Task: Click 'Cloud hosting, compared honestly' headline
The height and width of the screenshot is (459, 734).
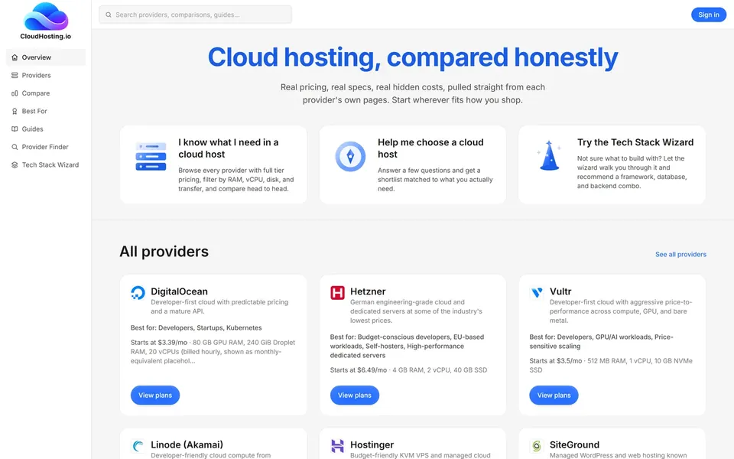Action: (412, 57)
